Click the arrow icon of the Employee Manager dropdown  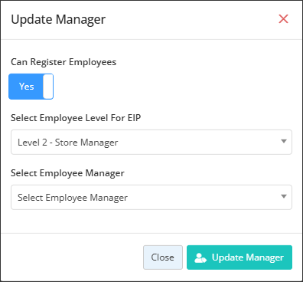pyautogui.click(x=284, y=196)
